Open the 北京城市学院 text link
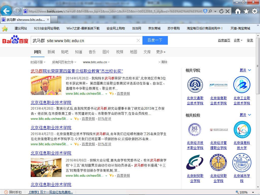 [242, 178]
